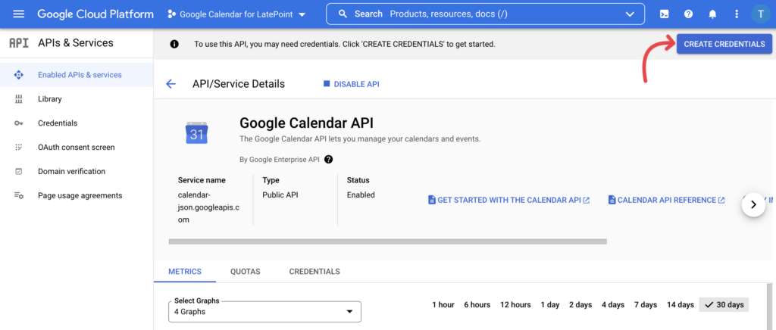The width and height of the screenshot is (776, 330).
Task: Click the Domain verification checkbox icon
Action: [19, 171]
